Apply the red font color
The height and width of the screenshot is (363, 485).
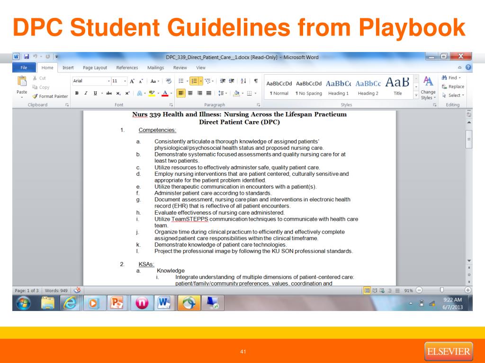[x=165, y=93]
